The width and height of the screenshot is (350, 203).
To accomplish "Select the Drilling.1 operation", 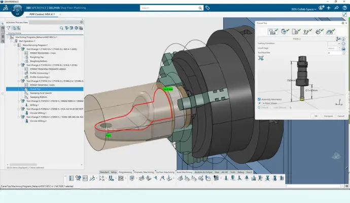I will (34, 105).
